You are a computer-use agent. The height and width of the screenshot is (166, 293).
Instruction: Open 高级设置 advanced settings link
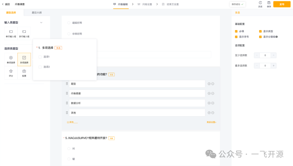tap(211, 122)
